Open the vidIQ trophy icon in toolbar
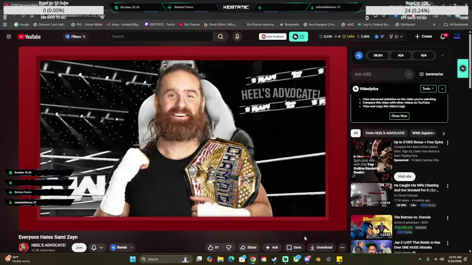This screenshot has height=265, width=472. coord(391,36)
